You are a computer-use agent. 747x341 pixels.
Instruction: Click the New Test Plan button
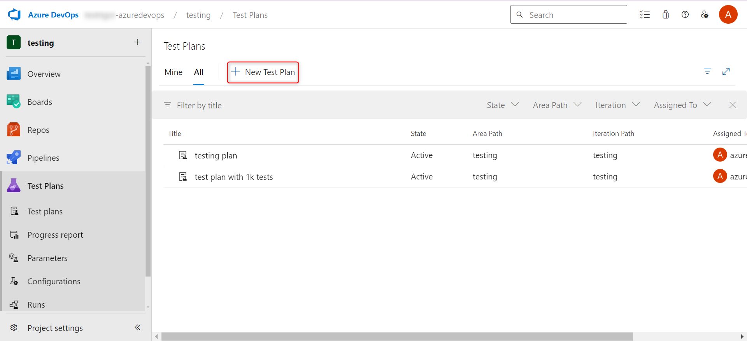point(263,72)
